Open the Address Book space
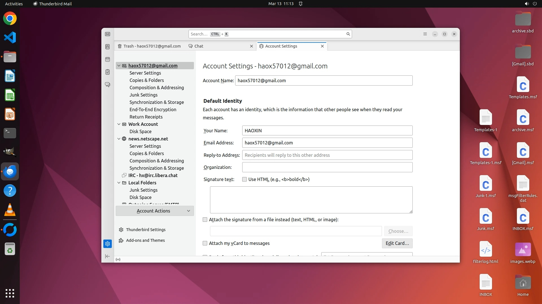The height and width of the screenshot is (304, 542). (108, 47)
